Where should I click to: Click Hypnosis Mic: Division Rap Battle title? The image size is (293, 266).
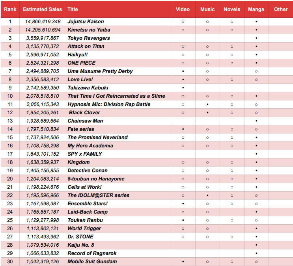pyautogui.click(x=109, y=104)
